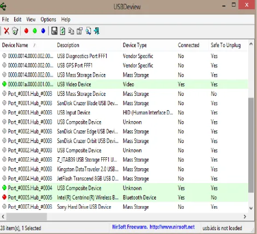257x234 pixels.
Task: Click 'usb.ids is not loaded' status text
Action: [x=222, y=228]
